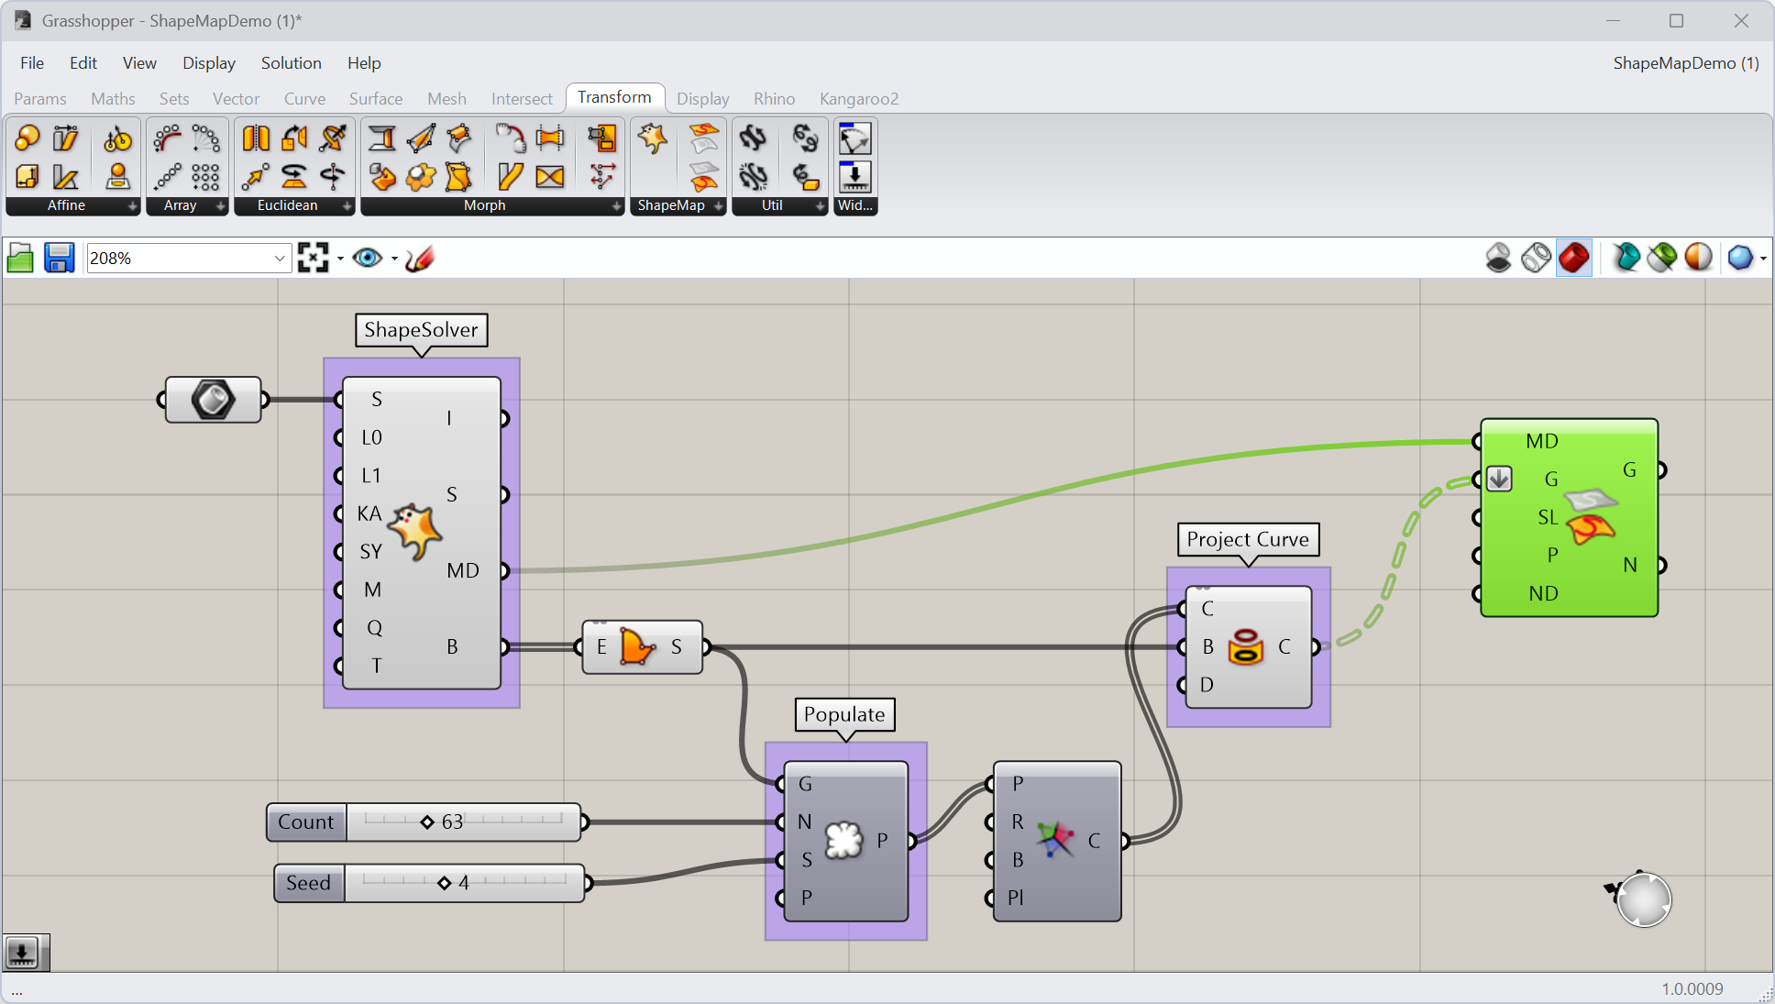This screenshot has height=1004, width=1775.
Task: Open the Solution menu
Action: pyautogui.click(x=291, y=62)
